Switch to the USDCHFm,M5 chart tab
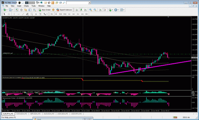This screenshot has width=199, height=120. coord(76,114)
